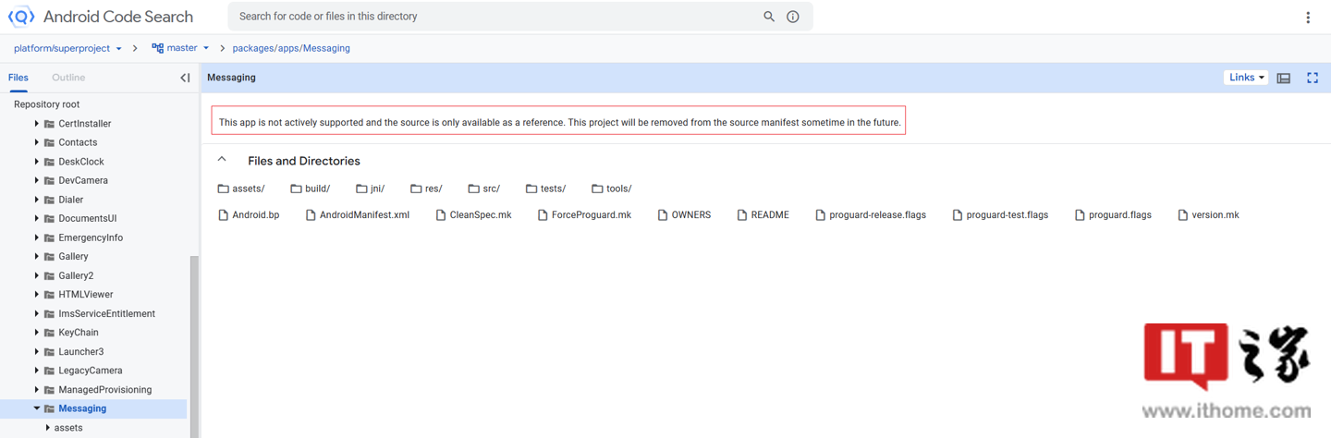Open search help info icon
Screen dimensions: 1331x438
(x=793, y=17)
